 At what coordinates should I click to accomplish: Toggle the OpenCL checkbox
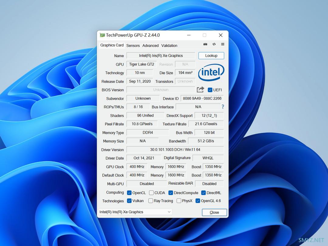pyautogui.click(x=129, y=193)
